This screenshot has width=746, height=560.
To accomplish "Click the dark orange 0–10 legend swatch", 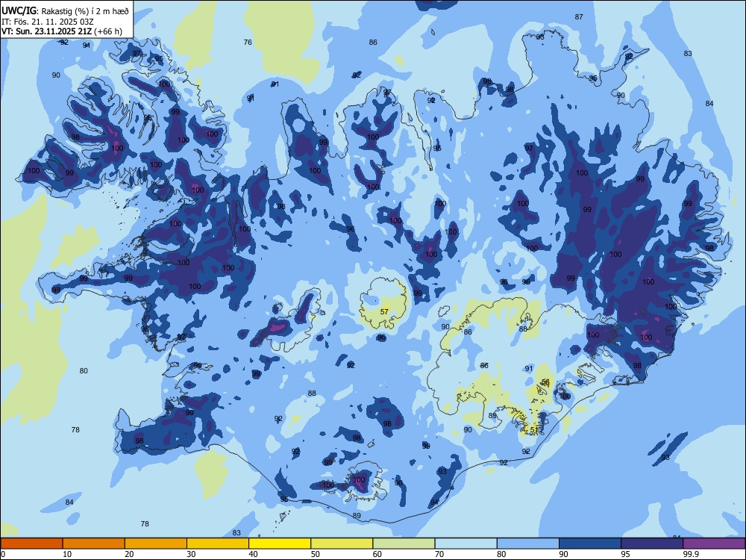I will (x=31, y=544).
